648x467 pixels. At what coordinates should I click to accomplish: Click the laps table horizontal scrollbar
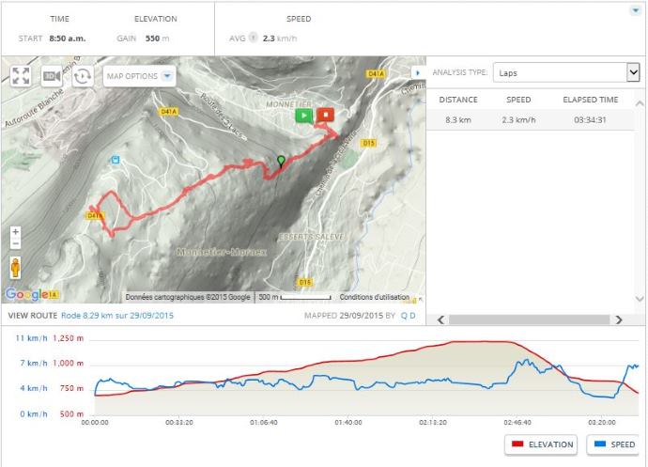tap(535, 319)
